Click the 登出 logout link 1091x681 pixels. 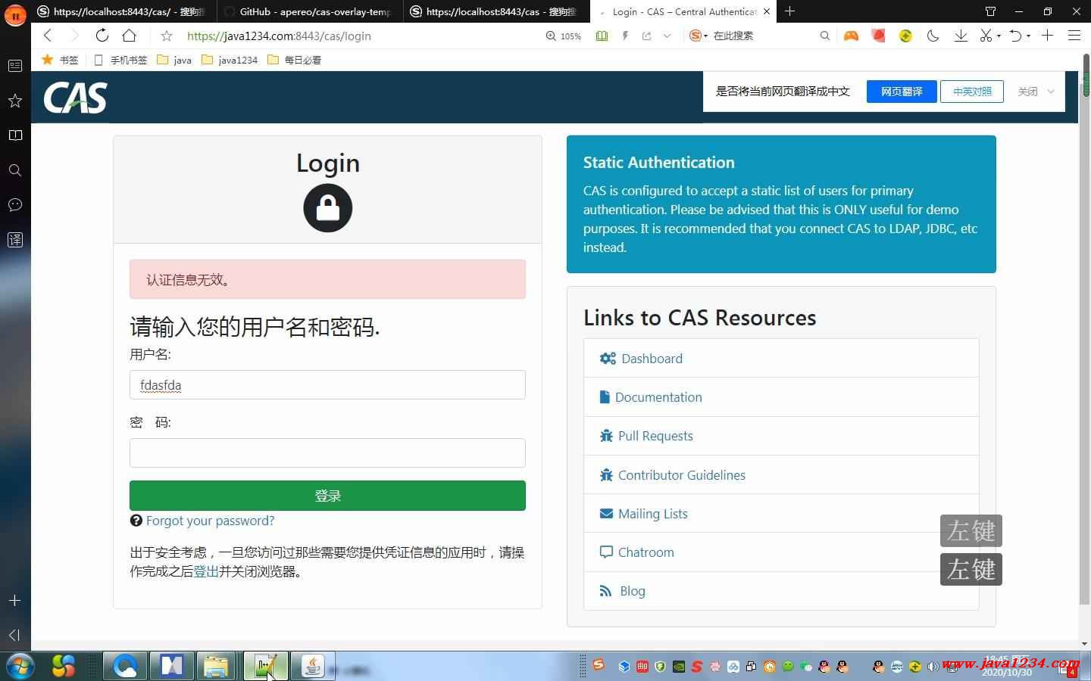(x=206, y=571)
